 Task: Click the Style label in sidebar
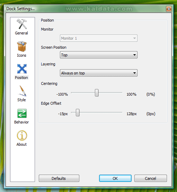coord(21,100)
